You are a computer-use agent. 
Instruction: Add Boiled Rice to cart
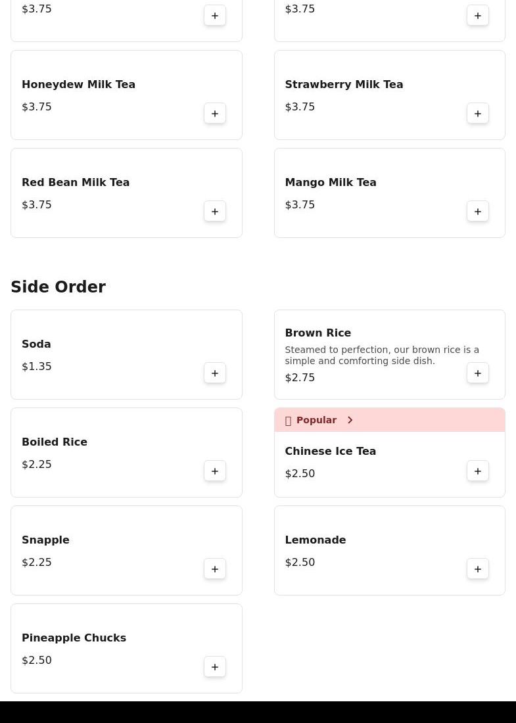(x=215, y=471)
